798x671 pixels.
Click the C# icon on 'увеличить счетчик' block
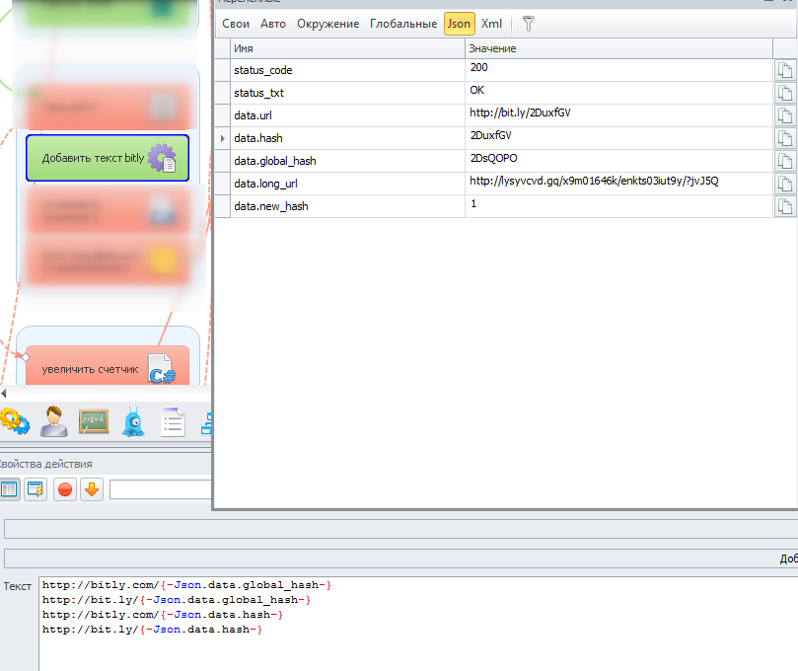point(162,369)
